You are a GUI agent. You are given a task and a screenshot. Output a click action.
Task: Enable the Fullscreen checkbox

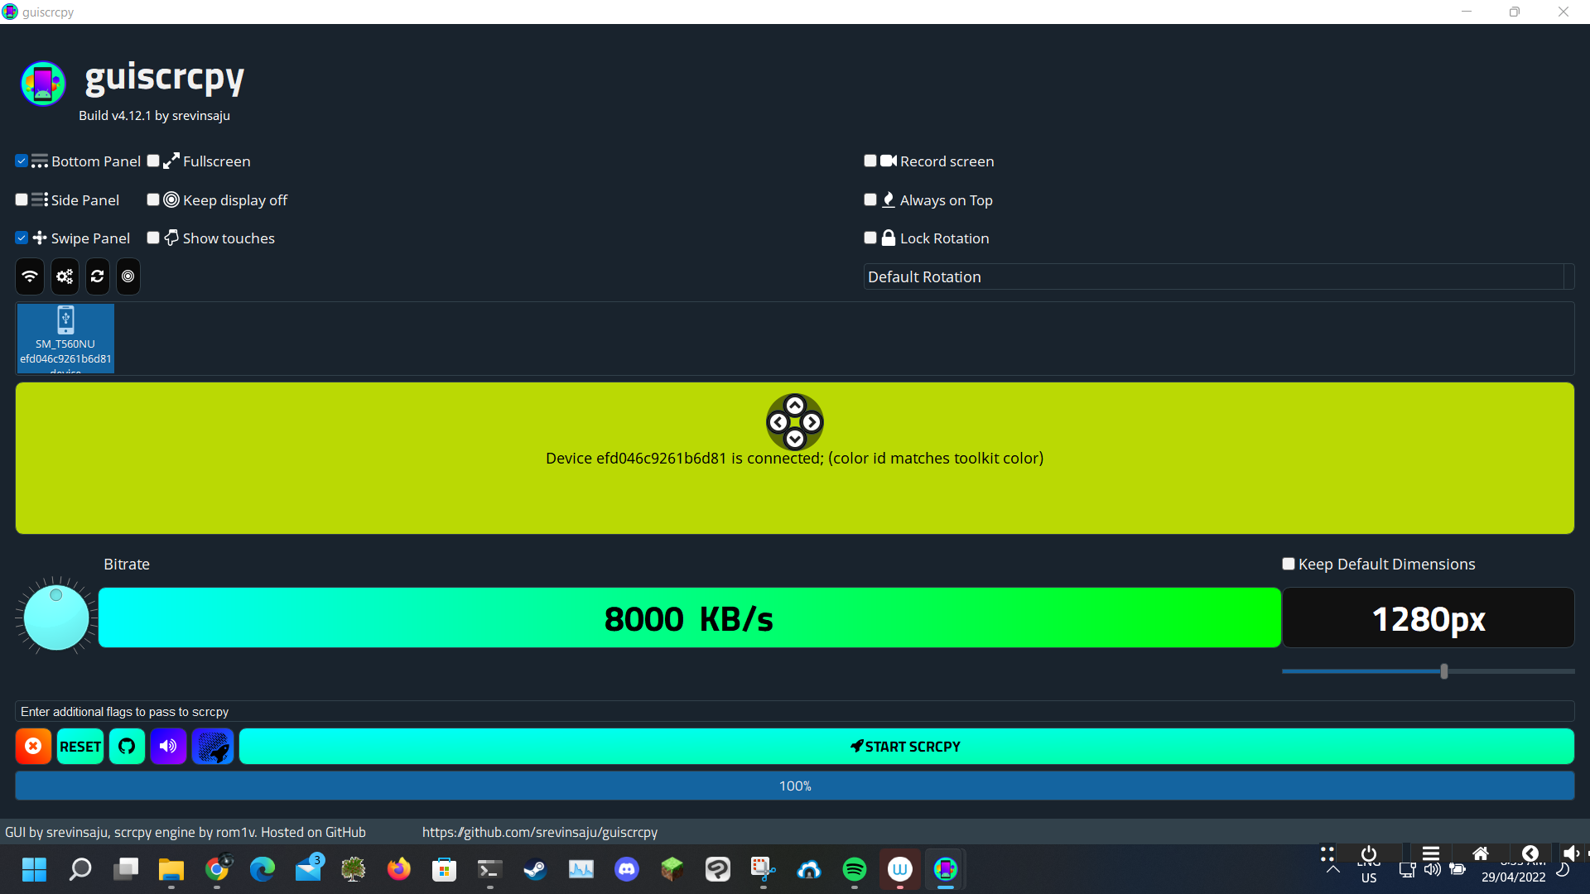pyautogui.click(x=153, y=161)
